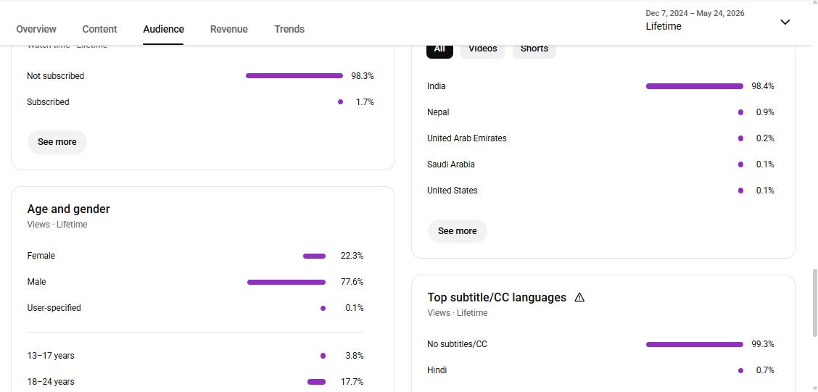Expand the date range dropdown chevron

click(785, 22)
